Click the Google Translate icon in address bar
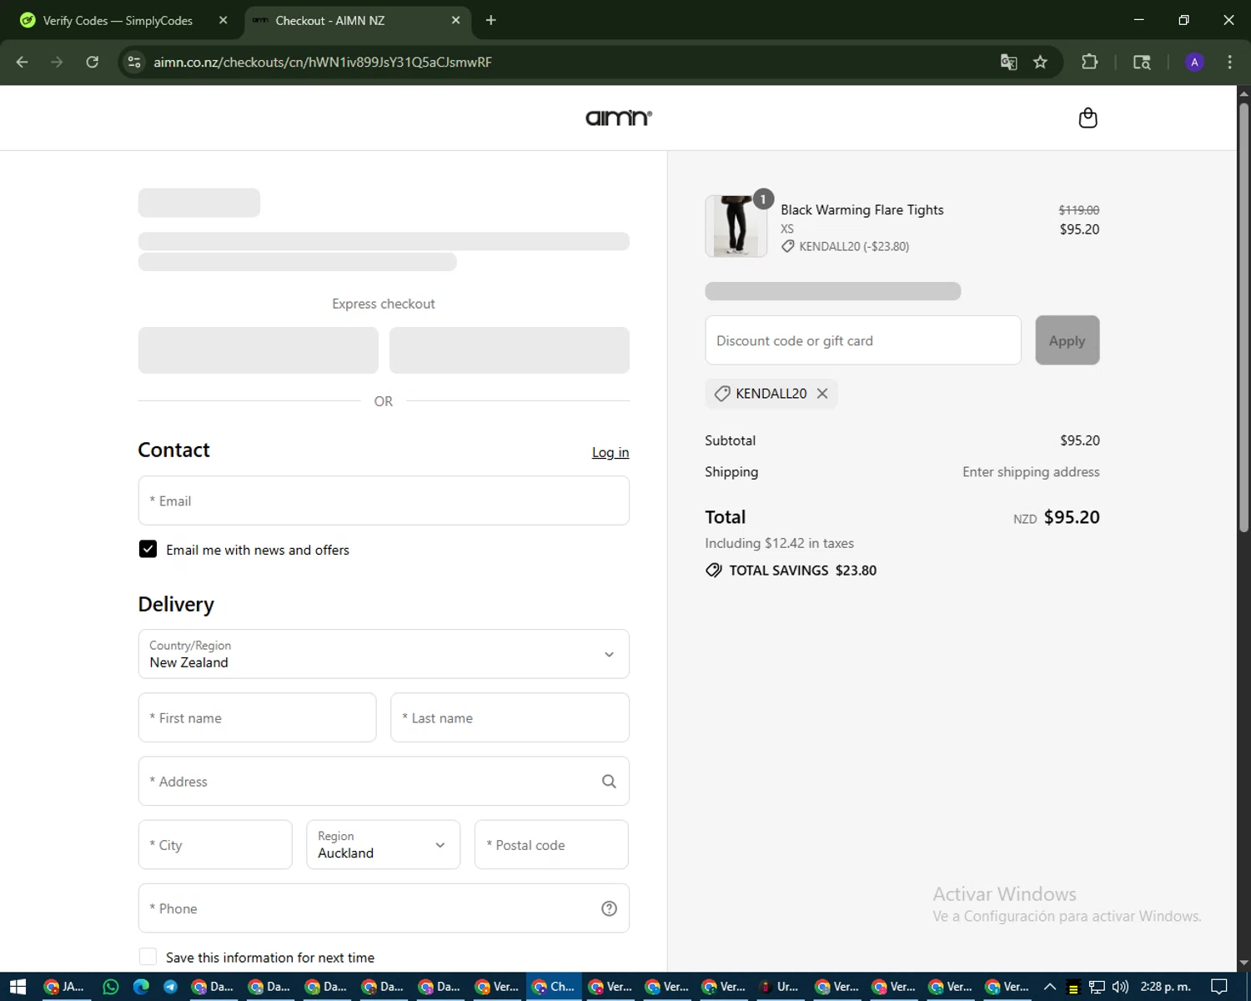Screen dimensions: 1251x1001 pyautogui.click(x=1008, y=62)
